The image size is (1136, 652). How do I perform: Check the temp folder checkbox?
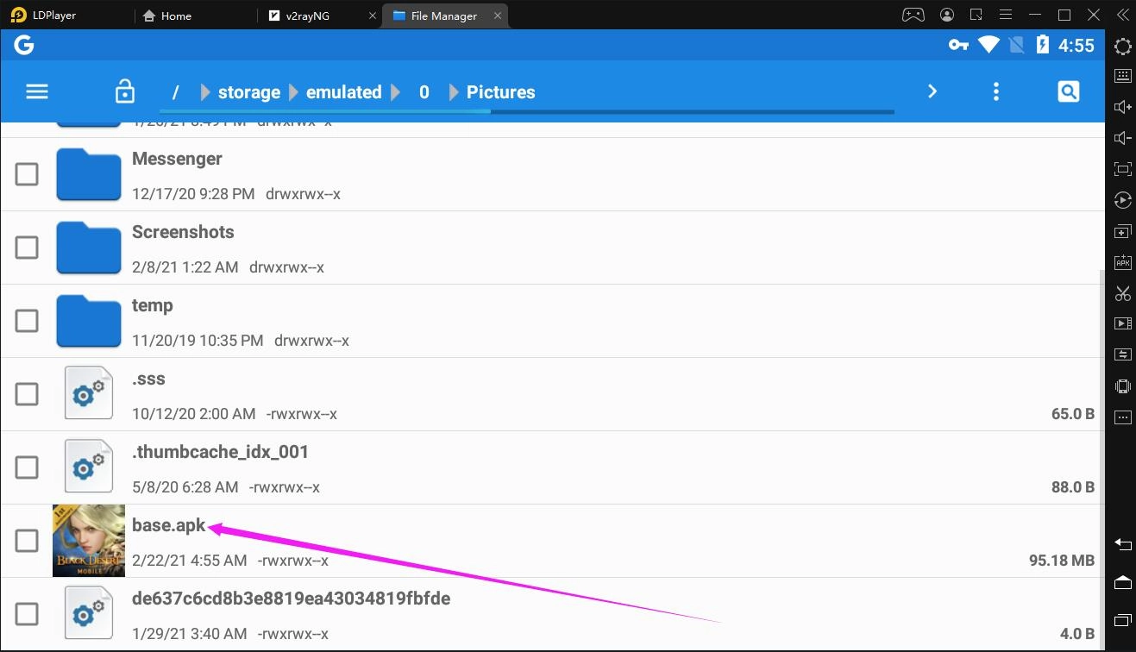point(27,320)
